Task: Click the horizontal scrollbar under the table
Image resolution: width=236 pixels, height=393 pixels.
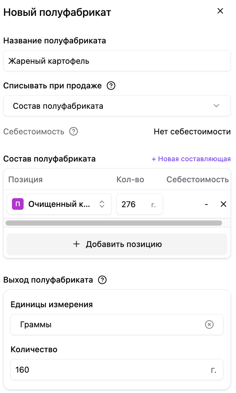Action: point(114,223)
